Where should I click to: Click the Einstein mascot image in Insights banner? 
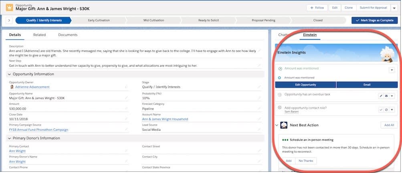point(387,54)
